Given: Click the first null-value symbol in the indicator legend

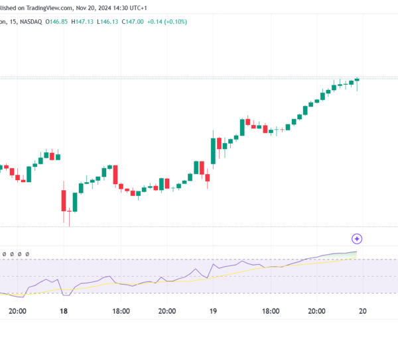Looking at the screenshot, I should pyautogui.click(x=4, y=254).
